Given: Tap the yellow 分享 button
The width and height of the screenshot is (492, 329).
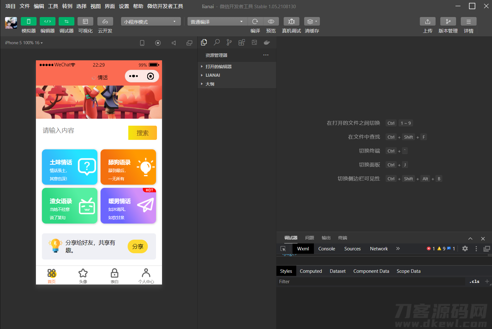Looking at the screenshot, I should click(137, 247).
